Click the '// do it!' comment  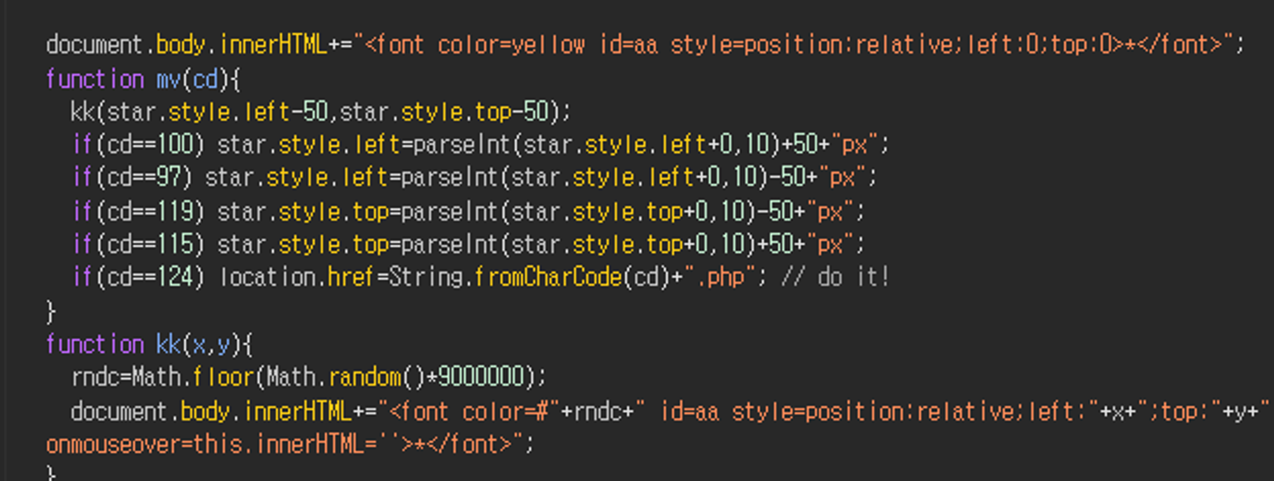coord(835,277)
